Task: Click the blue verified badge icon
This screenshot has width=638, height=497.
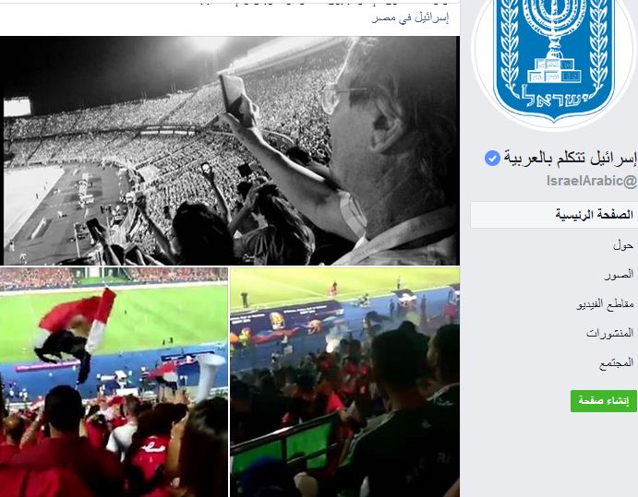Action: tap(492, 158)
